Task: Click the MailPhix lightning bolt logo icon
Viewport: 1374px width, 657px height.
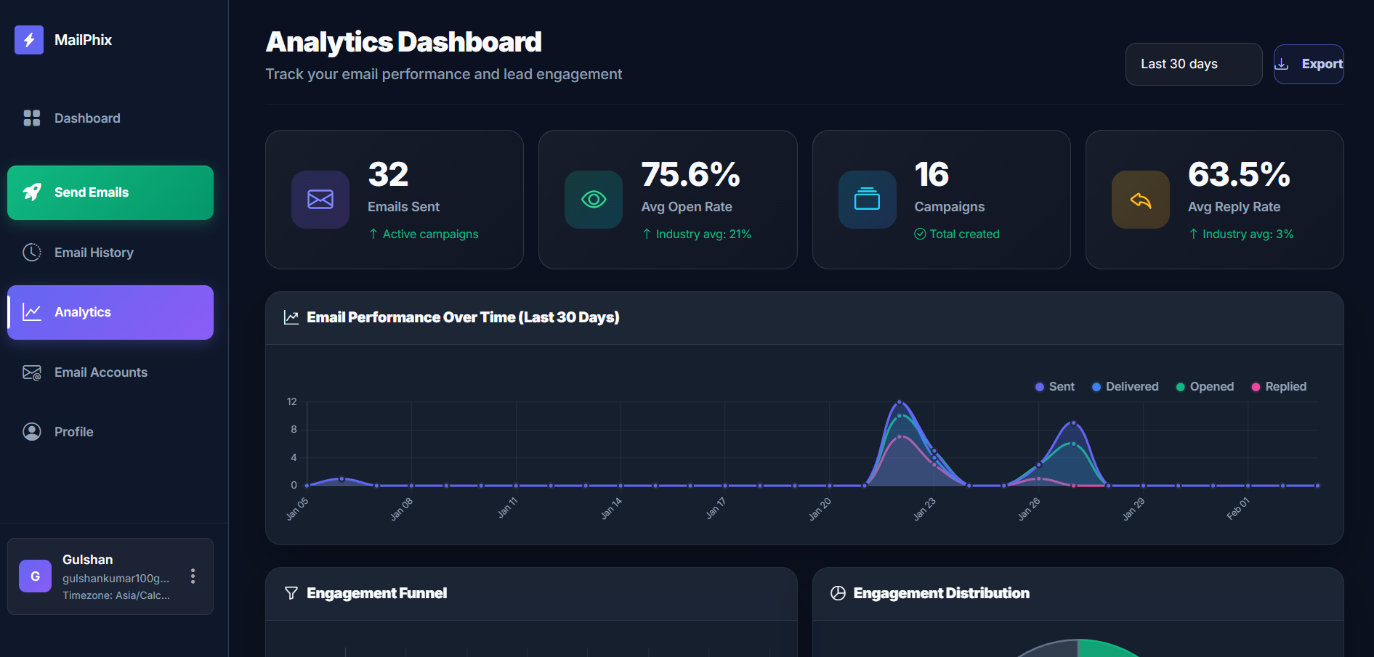Action: pos(29,40)
